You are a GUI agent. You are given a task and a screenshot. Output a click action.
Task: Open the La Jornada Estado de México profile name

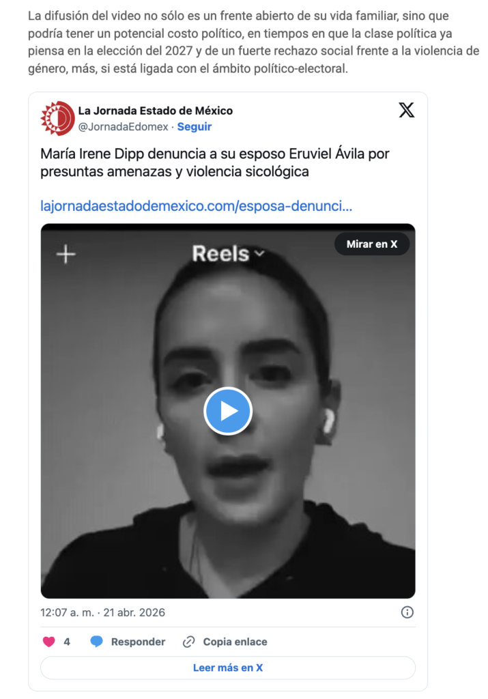tap(156, 111)
